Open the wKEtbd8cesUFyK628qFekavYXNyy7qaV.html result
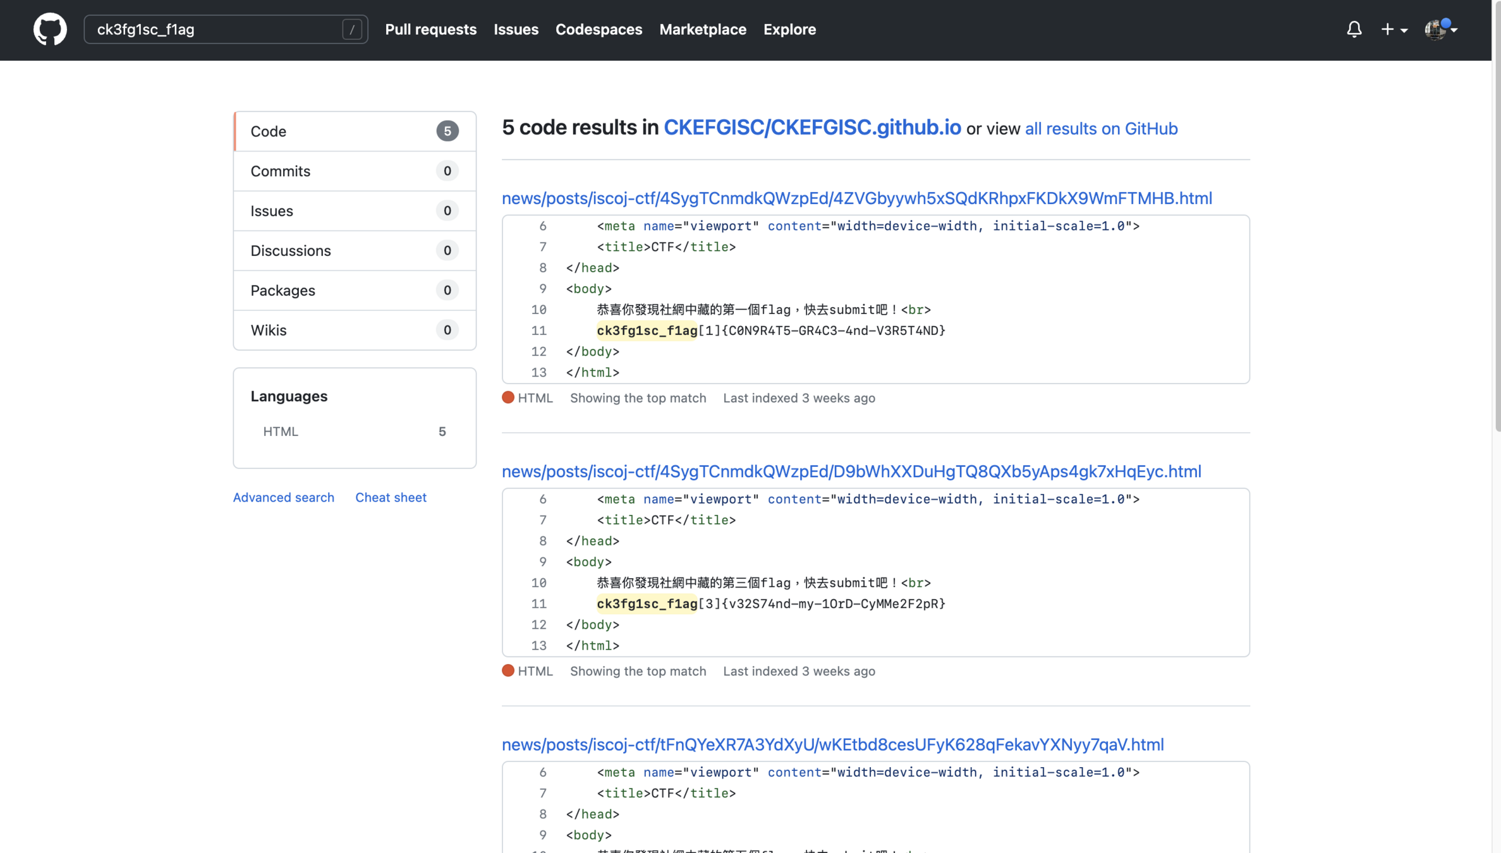Screen dimensions: 1501x853 pos(832,744)
